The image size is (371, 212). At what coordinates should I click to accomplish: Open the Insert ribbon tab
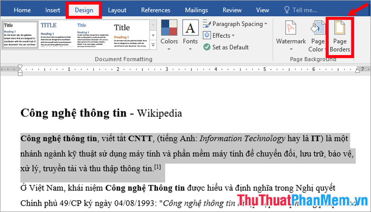(52, 10)
